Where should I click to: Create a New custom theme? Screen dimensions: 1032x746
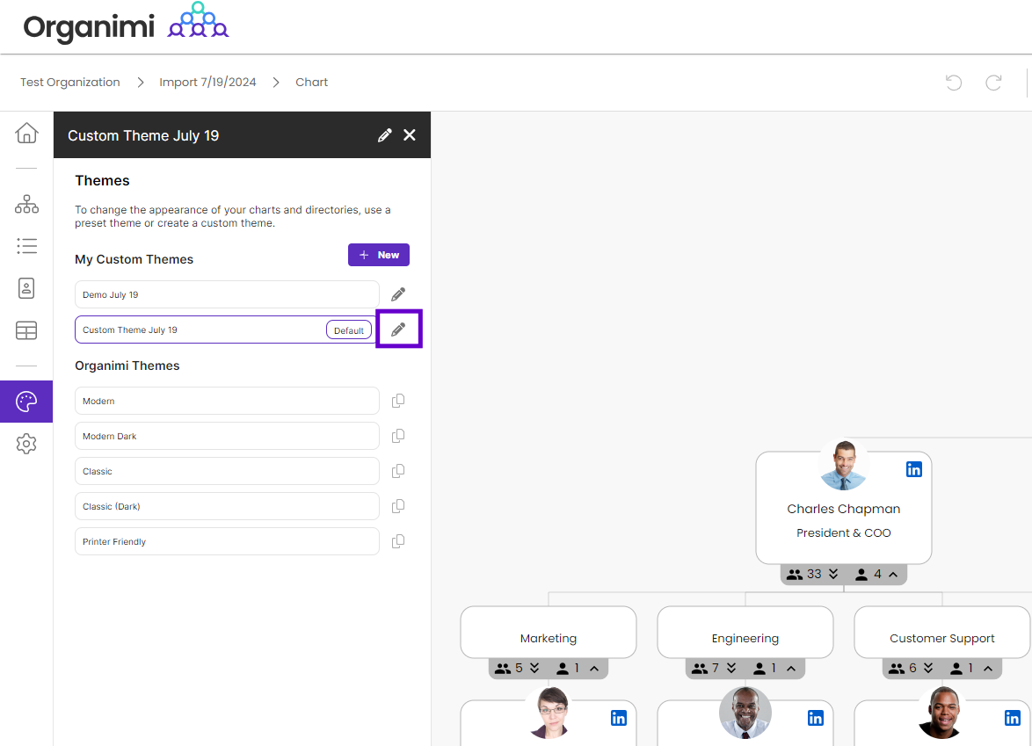379,255
